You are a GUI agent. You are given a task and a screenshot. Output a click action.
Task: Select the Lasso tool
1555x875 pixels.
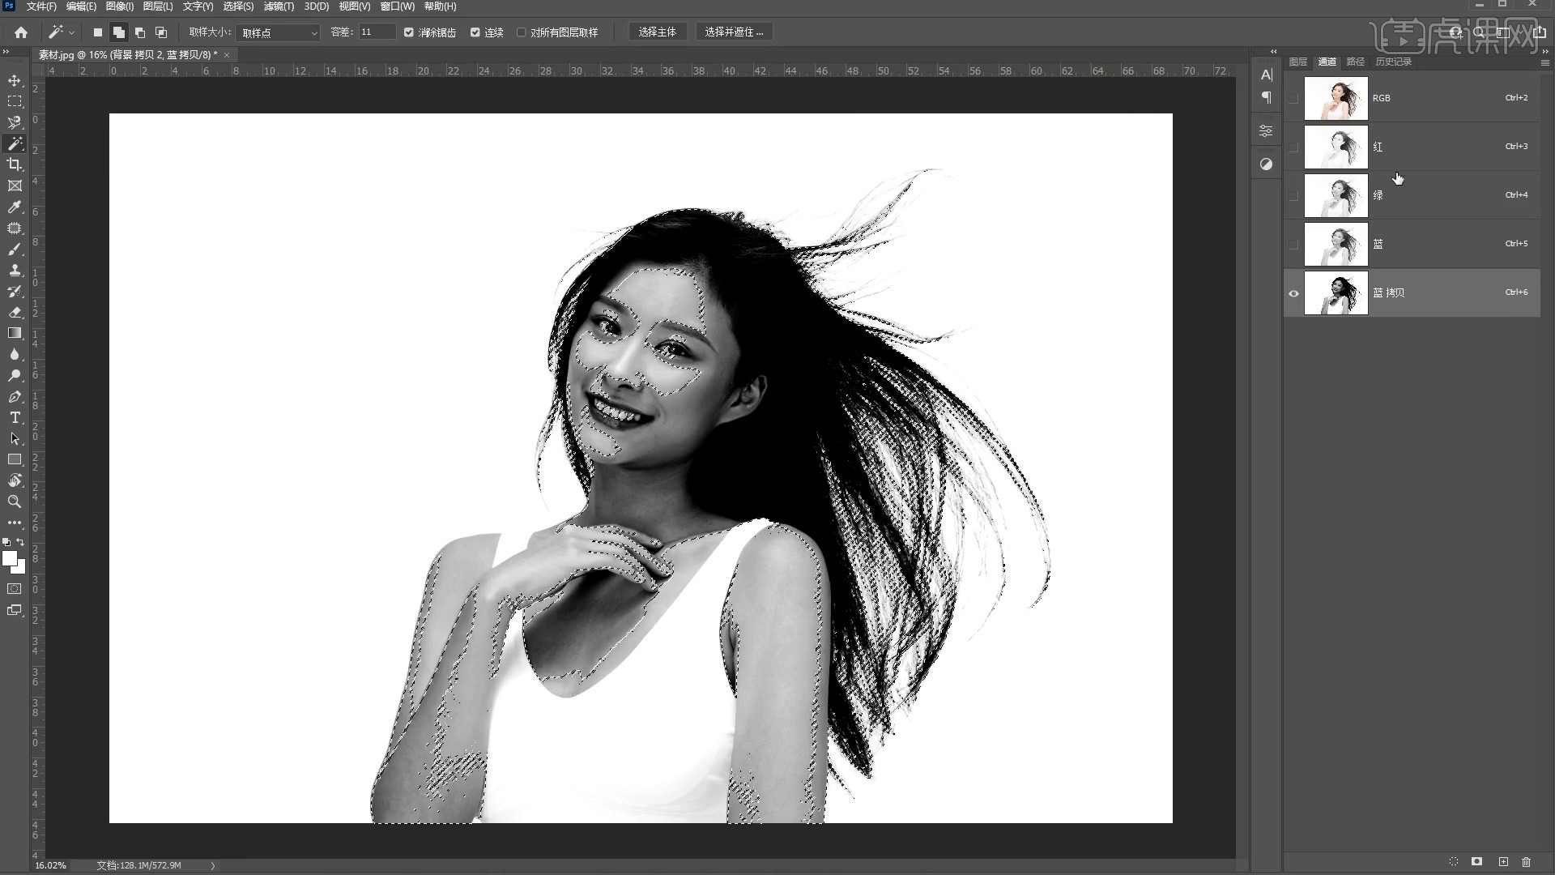tap(15, 122)
